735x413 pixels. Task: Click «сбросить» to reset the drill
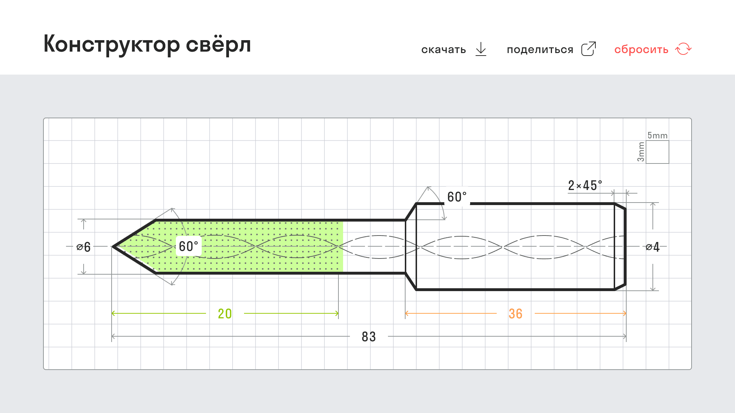[641, 49]
